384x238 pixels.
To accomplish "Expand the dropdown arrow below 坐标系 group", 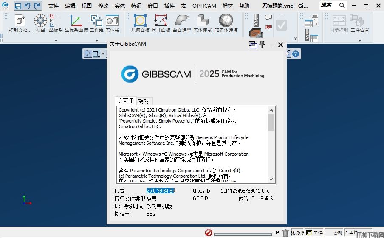I will [56, 41].
